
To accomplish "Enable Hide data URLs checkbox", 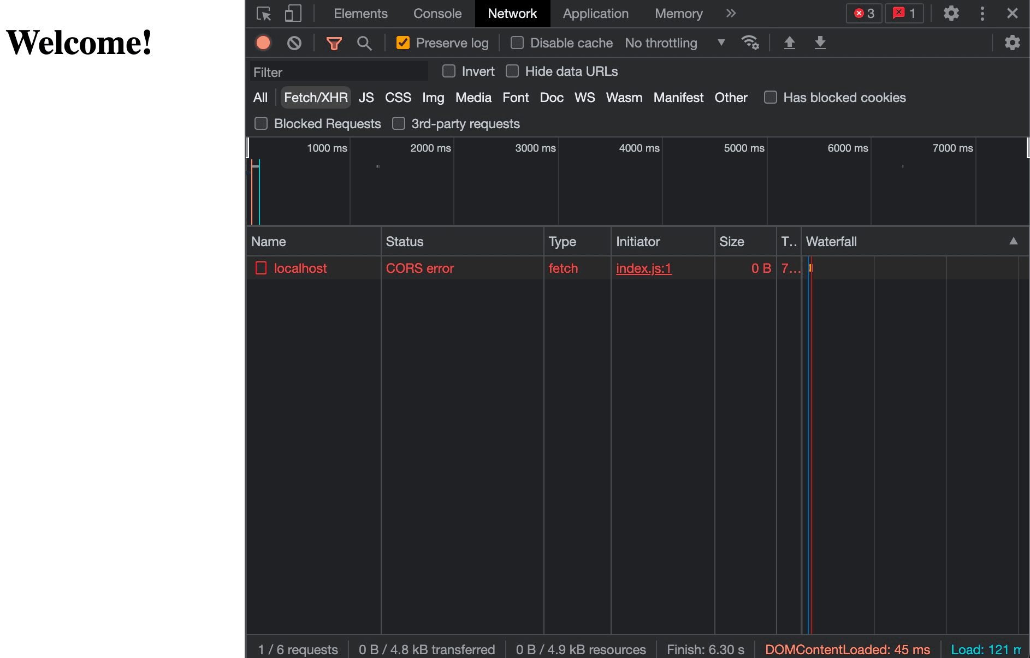I will tap(512, 71).
